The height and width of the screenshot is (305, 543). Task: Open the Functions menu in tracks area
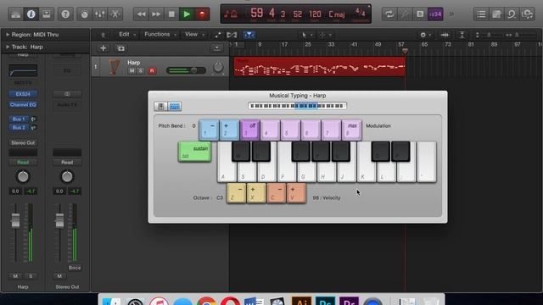[160, 34]
